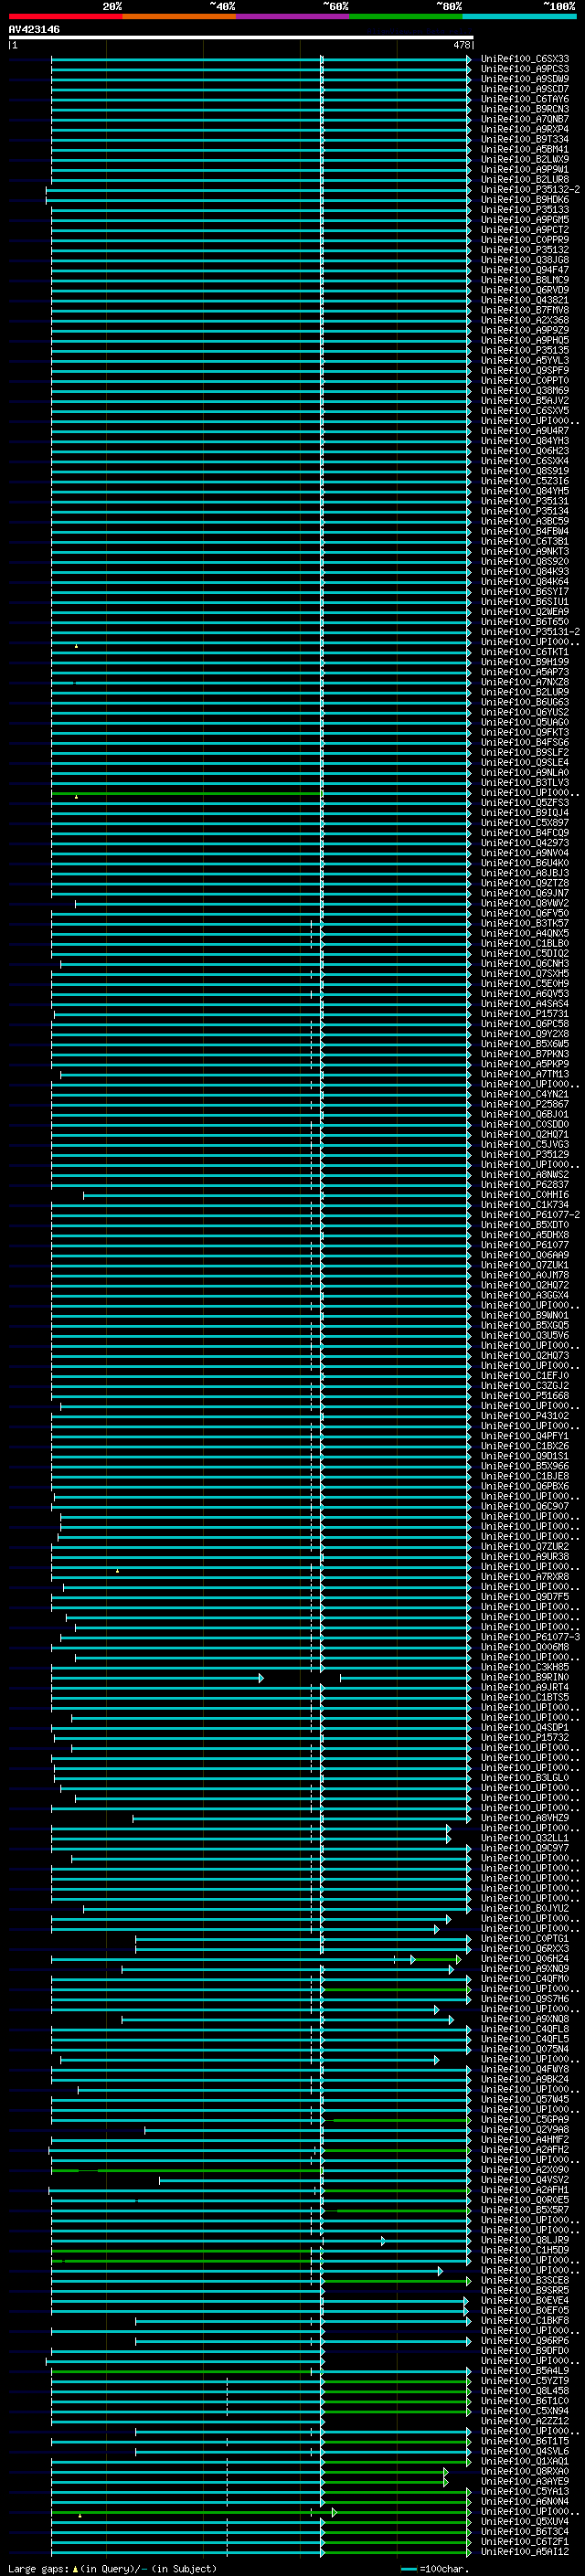Open the UniRef100_P15731 entry

click(524, 1014)
